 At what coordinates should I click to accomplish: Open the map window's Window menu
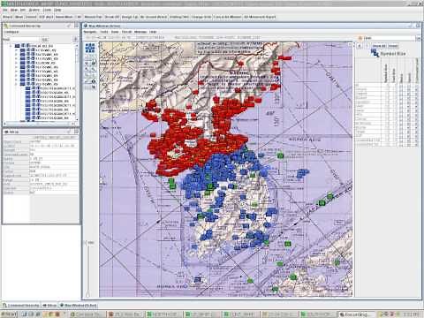pyautogui.click(x=140, y=32)
